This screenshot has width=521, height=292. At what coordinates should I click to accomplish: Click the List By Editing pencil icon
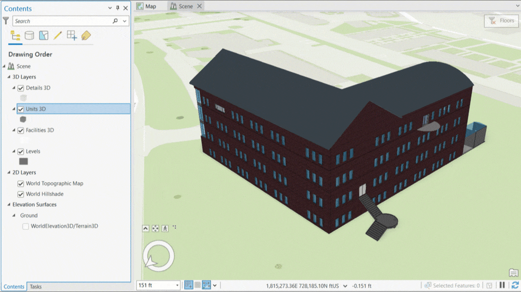pos(57,35)
